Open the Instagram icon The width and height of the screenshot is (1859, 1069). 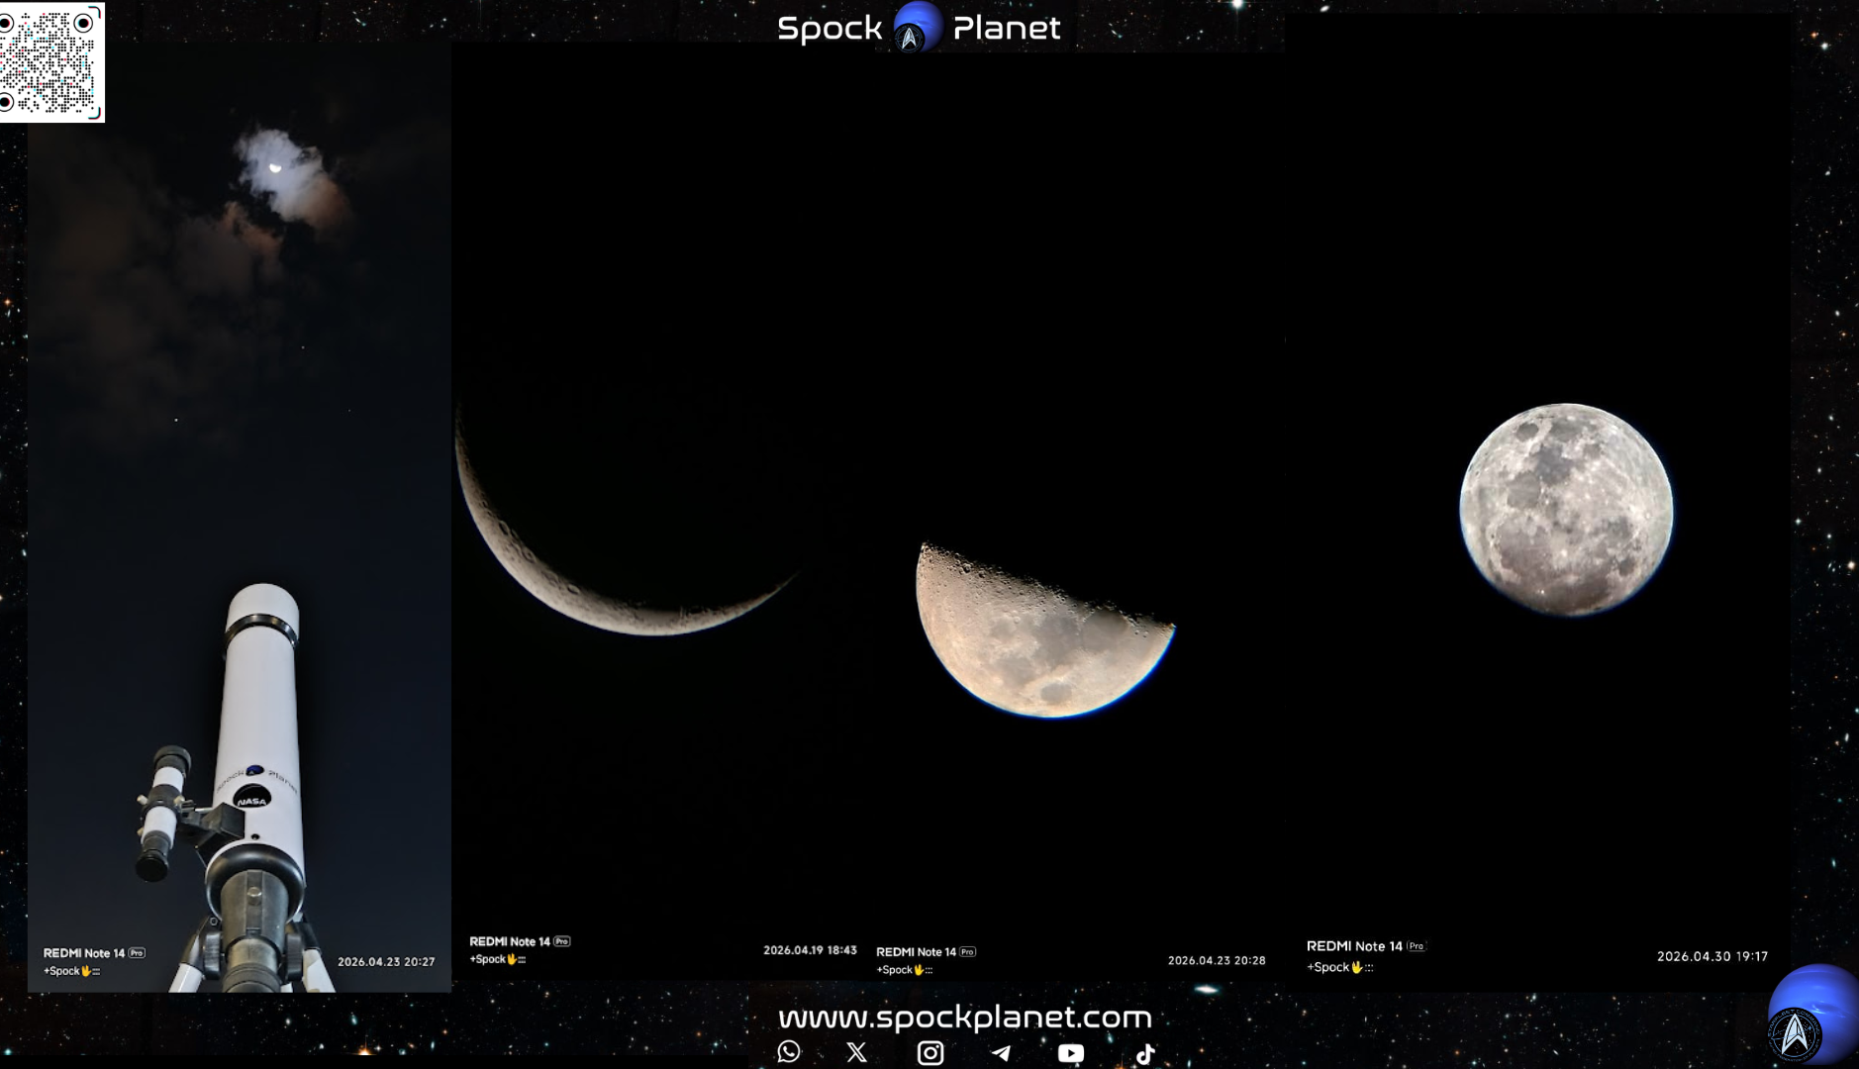click(x=930, y=1052)
